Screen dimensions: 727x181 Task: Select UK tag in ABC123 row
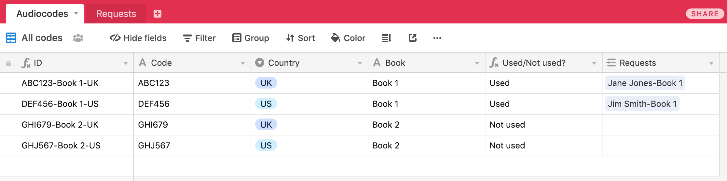266,83
